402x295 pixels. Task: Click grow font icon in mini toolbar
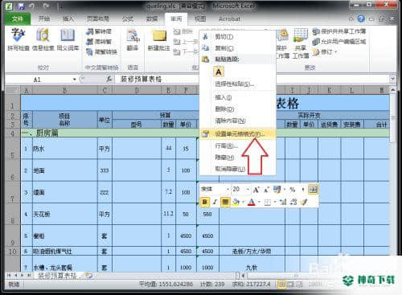tap(256, 190)
